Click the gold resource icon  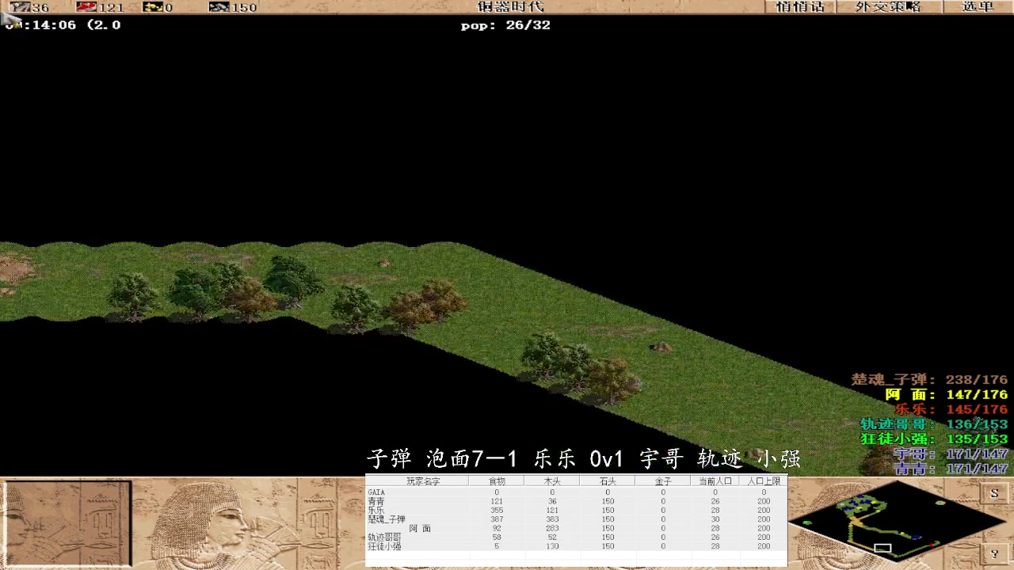153,7
